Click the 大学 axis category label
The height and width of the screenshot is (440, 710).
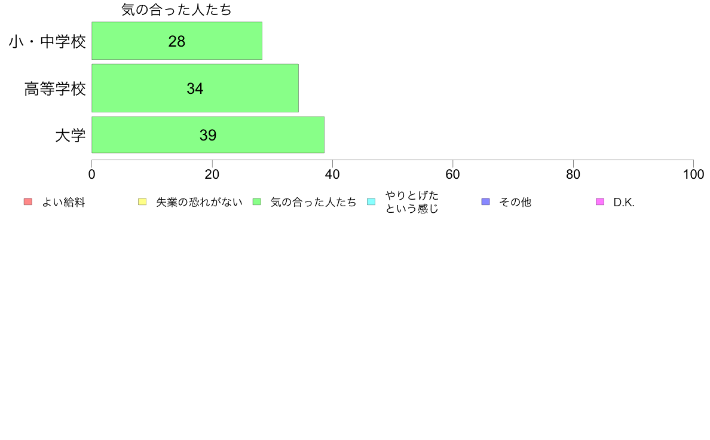[71, 136]
